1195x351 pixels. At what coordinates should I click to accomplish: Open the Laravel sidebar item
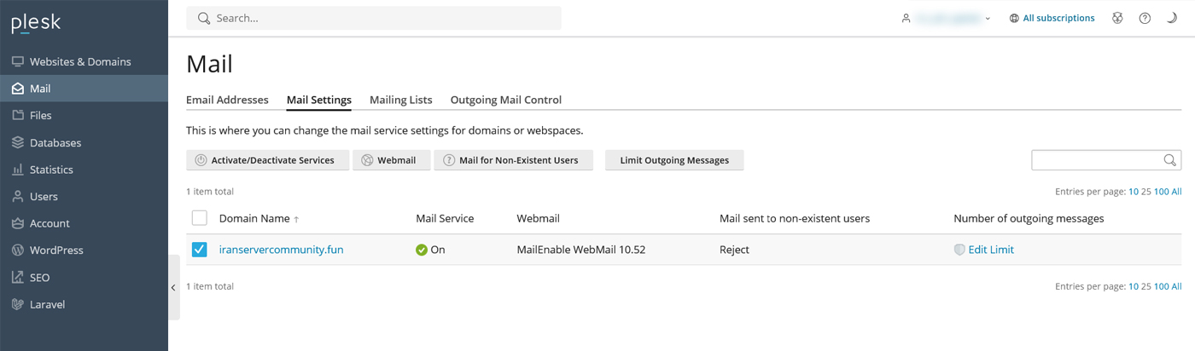47,304
